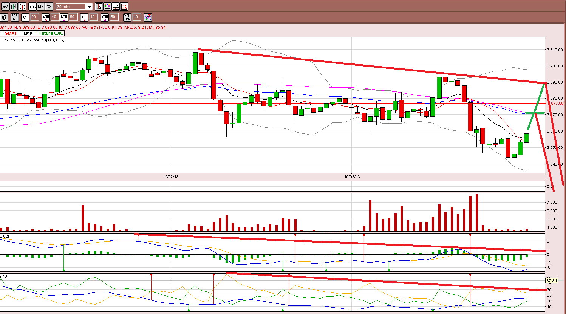Open the chart with volume bars icon
The image size is (566, 314).
[116, 6]
